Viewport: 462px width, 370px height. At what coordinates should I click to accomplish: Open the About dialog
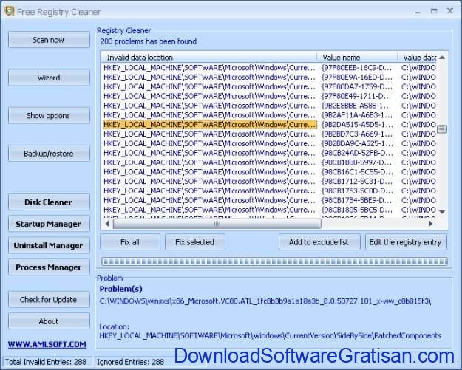(49, 321)
